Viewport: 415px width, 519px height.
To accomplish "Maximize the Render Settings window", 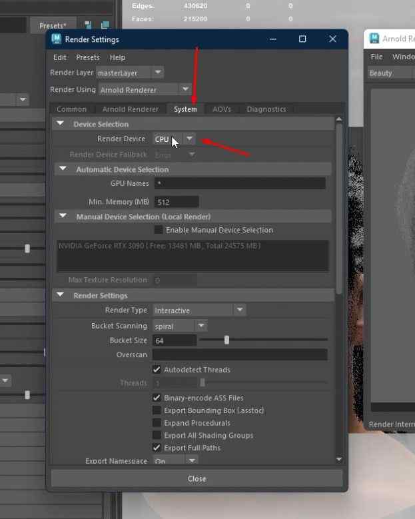I will pyautogui.click(x=302, y=39).
